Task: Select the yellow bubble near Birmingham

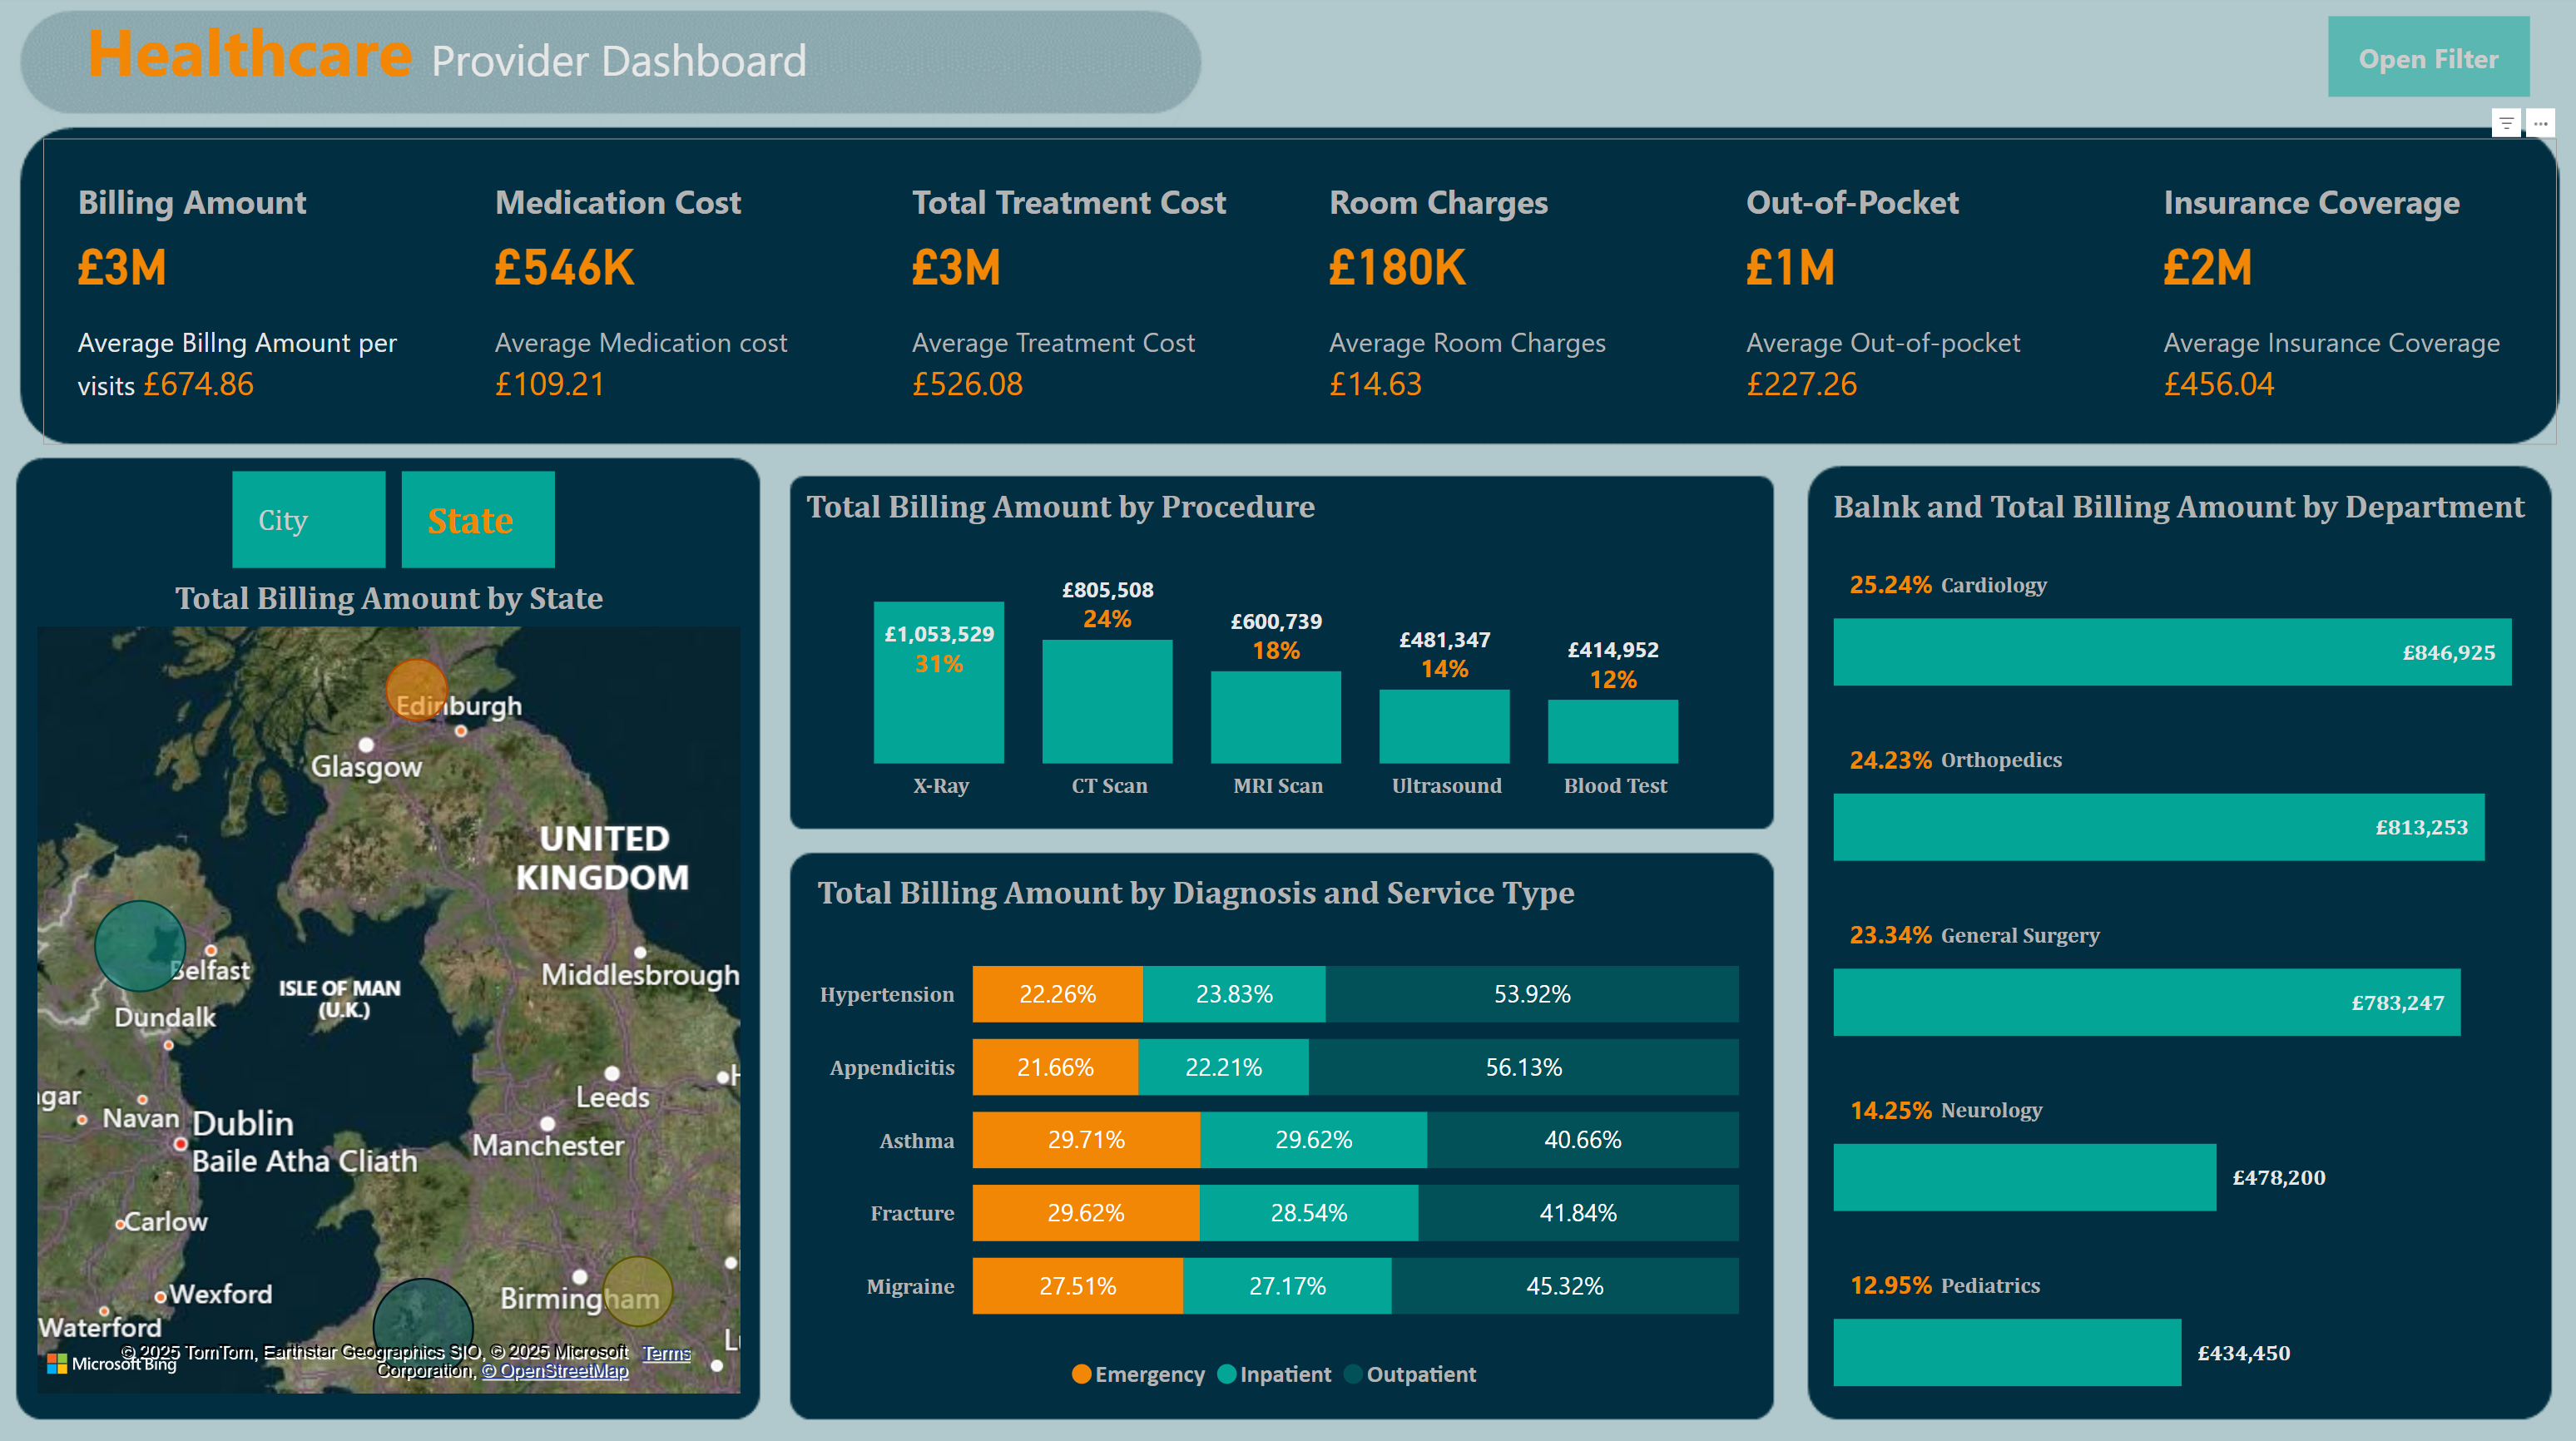Action: (637, 1291)
